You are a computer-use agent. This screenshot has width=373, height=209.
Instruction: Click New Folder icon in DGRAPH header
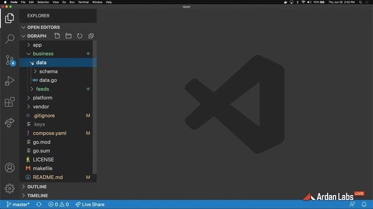(69, 36)
